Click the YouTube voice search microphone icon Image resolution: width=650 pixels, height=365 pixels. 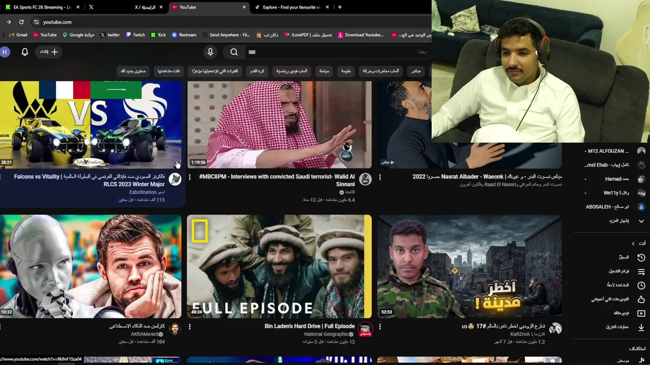click(x=210, y=52)
